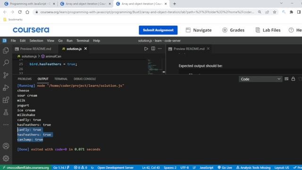Open the code-server application menu icon

tap(4, 41)
